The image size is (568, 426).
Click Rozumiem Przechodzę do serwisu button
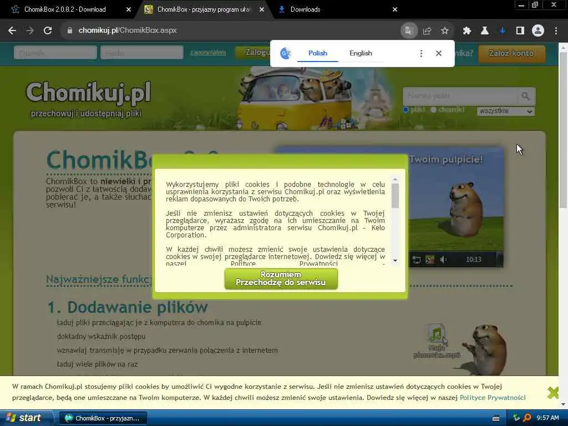[281, 278]
